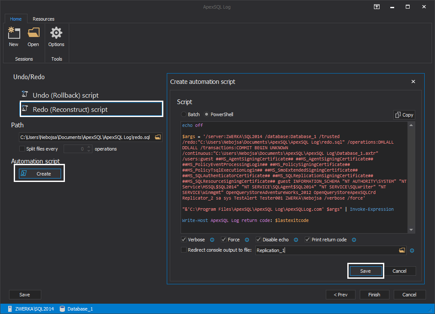Click the Write-Host line in the script
Screen dimensions: 435x314
[245, 220]
